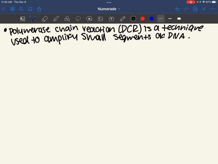218x164 pixels.
Task: Choose the black pen color
Action: [x=134, y=19]
